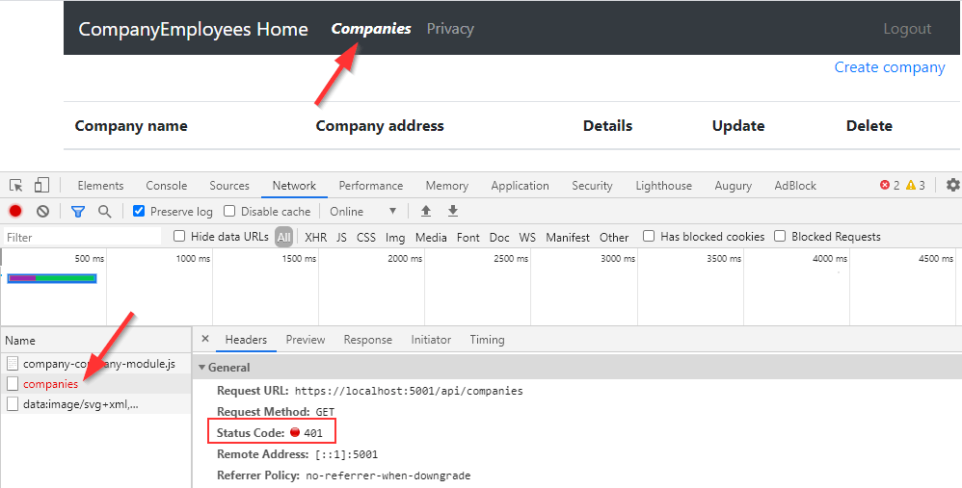Select the Network panel tab

pyautogui.click(x=295, y=186)
